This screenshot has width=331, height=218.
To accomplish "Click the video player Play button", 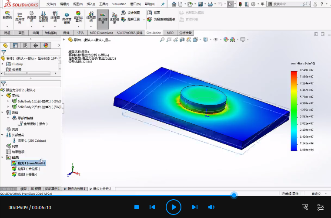I will pos(174,207).
